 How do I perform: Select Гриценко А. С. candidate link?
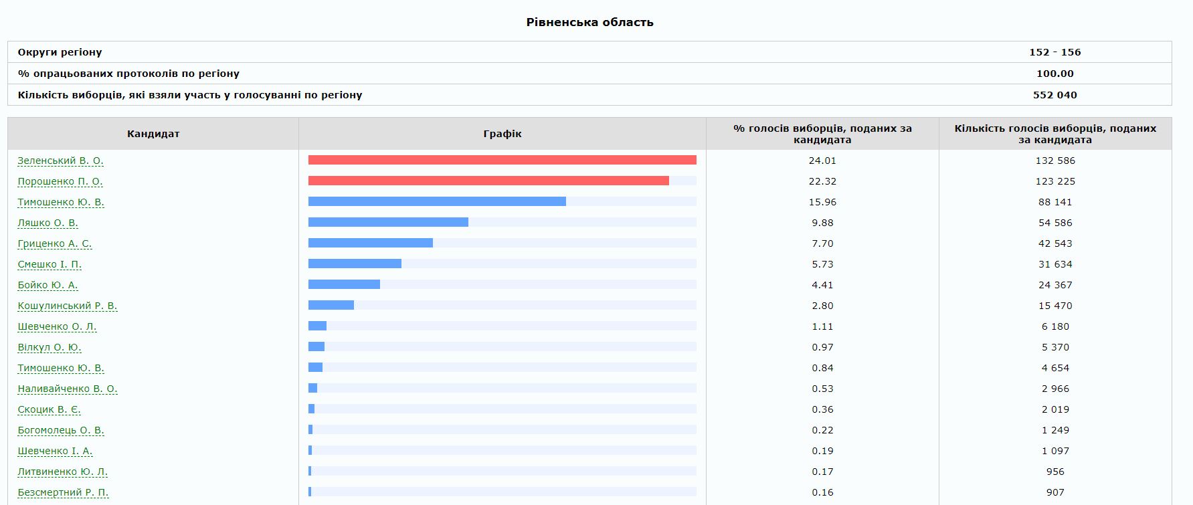pos(55,243)
